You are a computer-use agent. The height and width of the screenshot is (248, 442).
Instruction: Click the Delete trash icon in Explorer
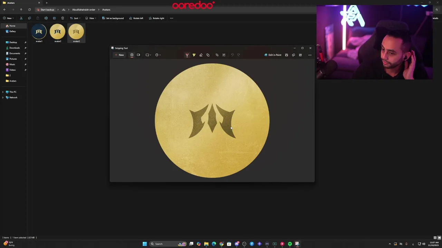tap(63, 18)
